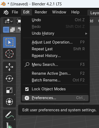Switch selection mode to extend selection
The height and width of the screenshot is (128, 99).
12,30
